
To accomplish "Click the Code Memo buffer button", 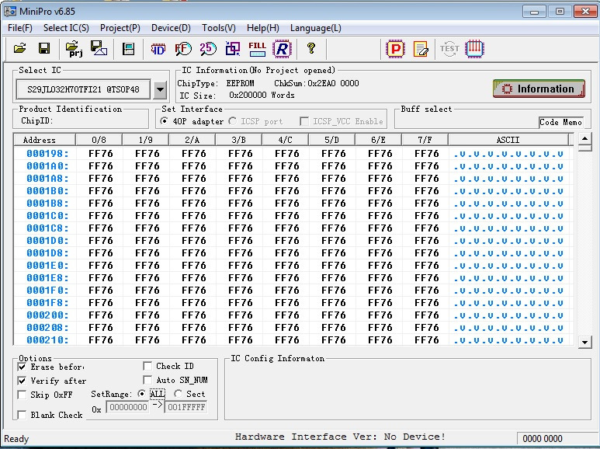I will point(560,122).
